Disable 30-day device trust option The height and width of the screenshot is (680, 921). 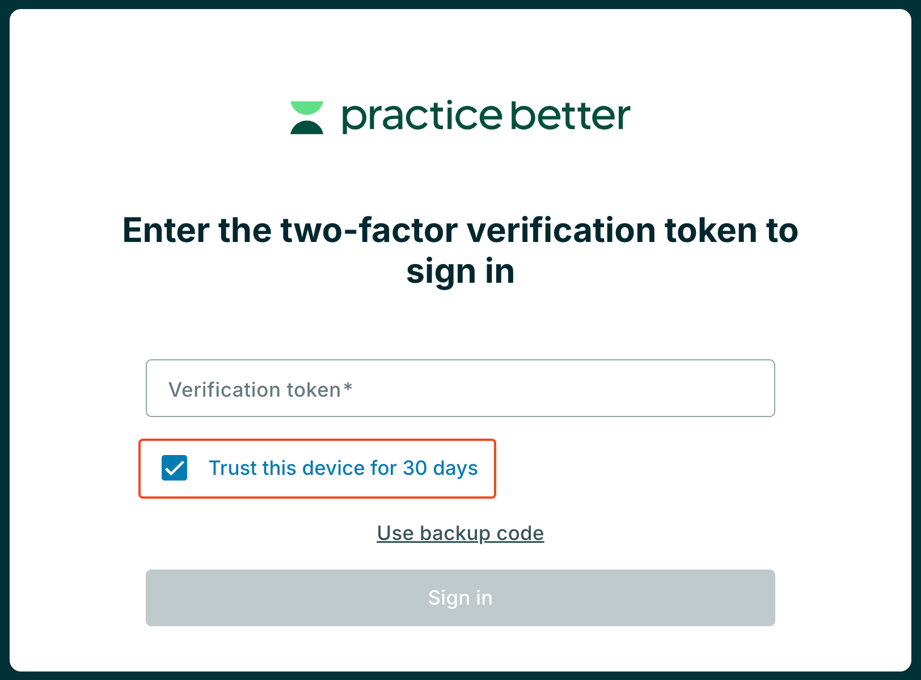174,468
